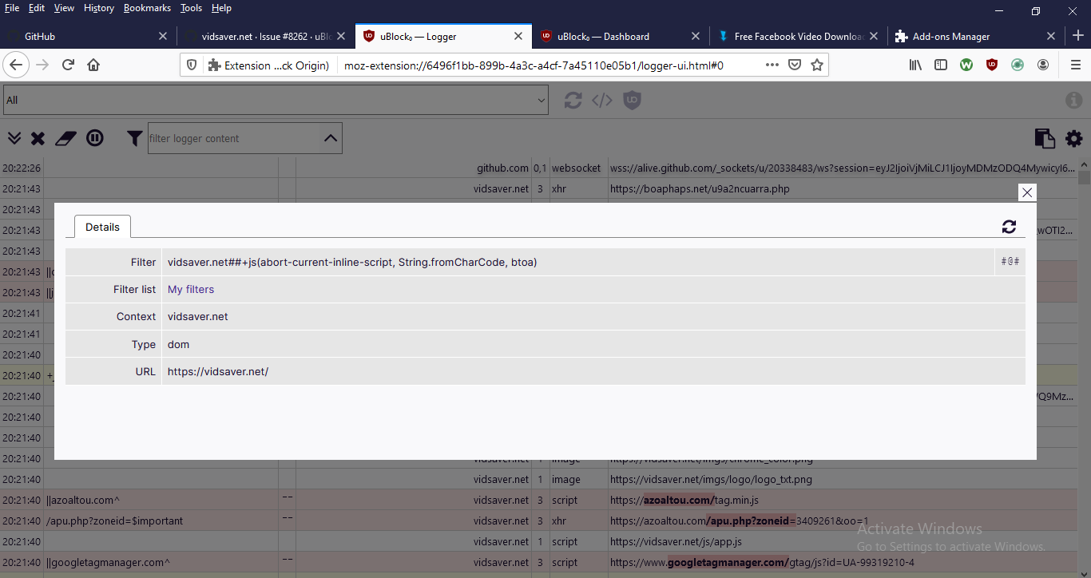Viewport: 1091px width, 578px height.
Task: Click the #@# exception toggle on the Filter row
Action: pyautogui.click(x=1010, y=261)
